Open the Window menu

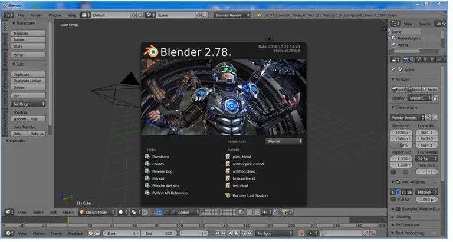[55, 15]
